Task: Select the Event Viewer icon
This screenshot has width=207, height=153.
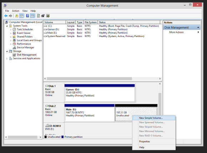Action: pyautogui.click(x=14, y=33)
